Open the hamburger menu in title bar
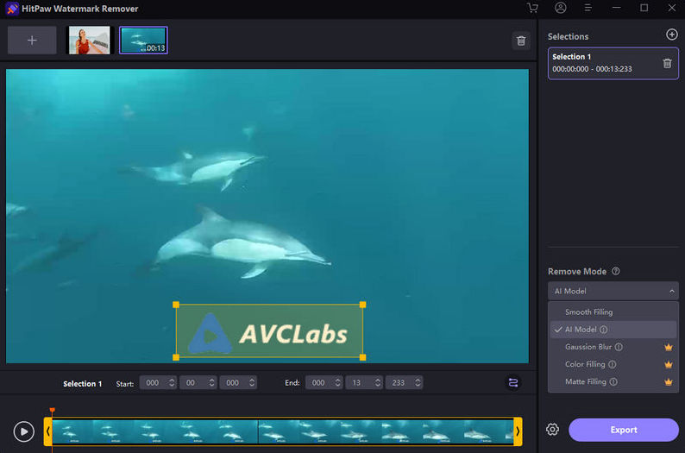This screenshot has height=453, width=685. coord(588,9)
